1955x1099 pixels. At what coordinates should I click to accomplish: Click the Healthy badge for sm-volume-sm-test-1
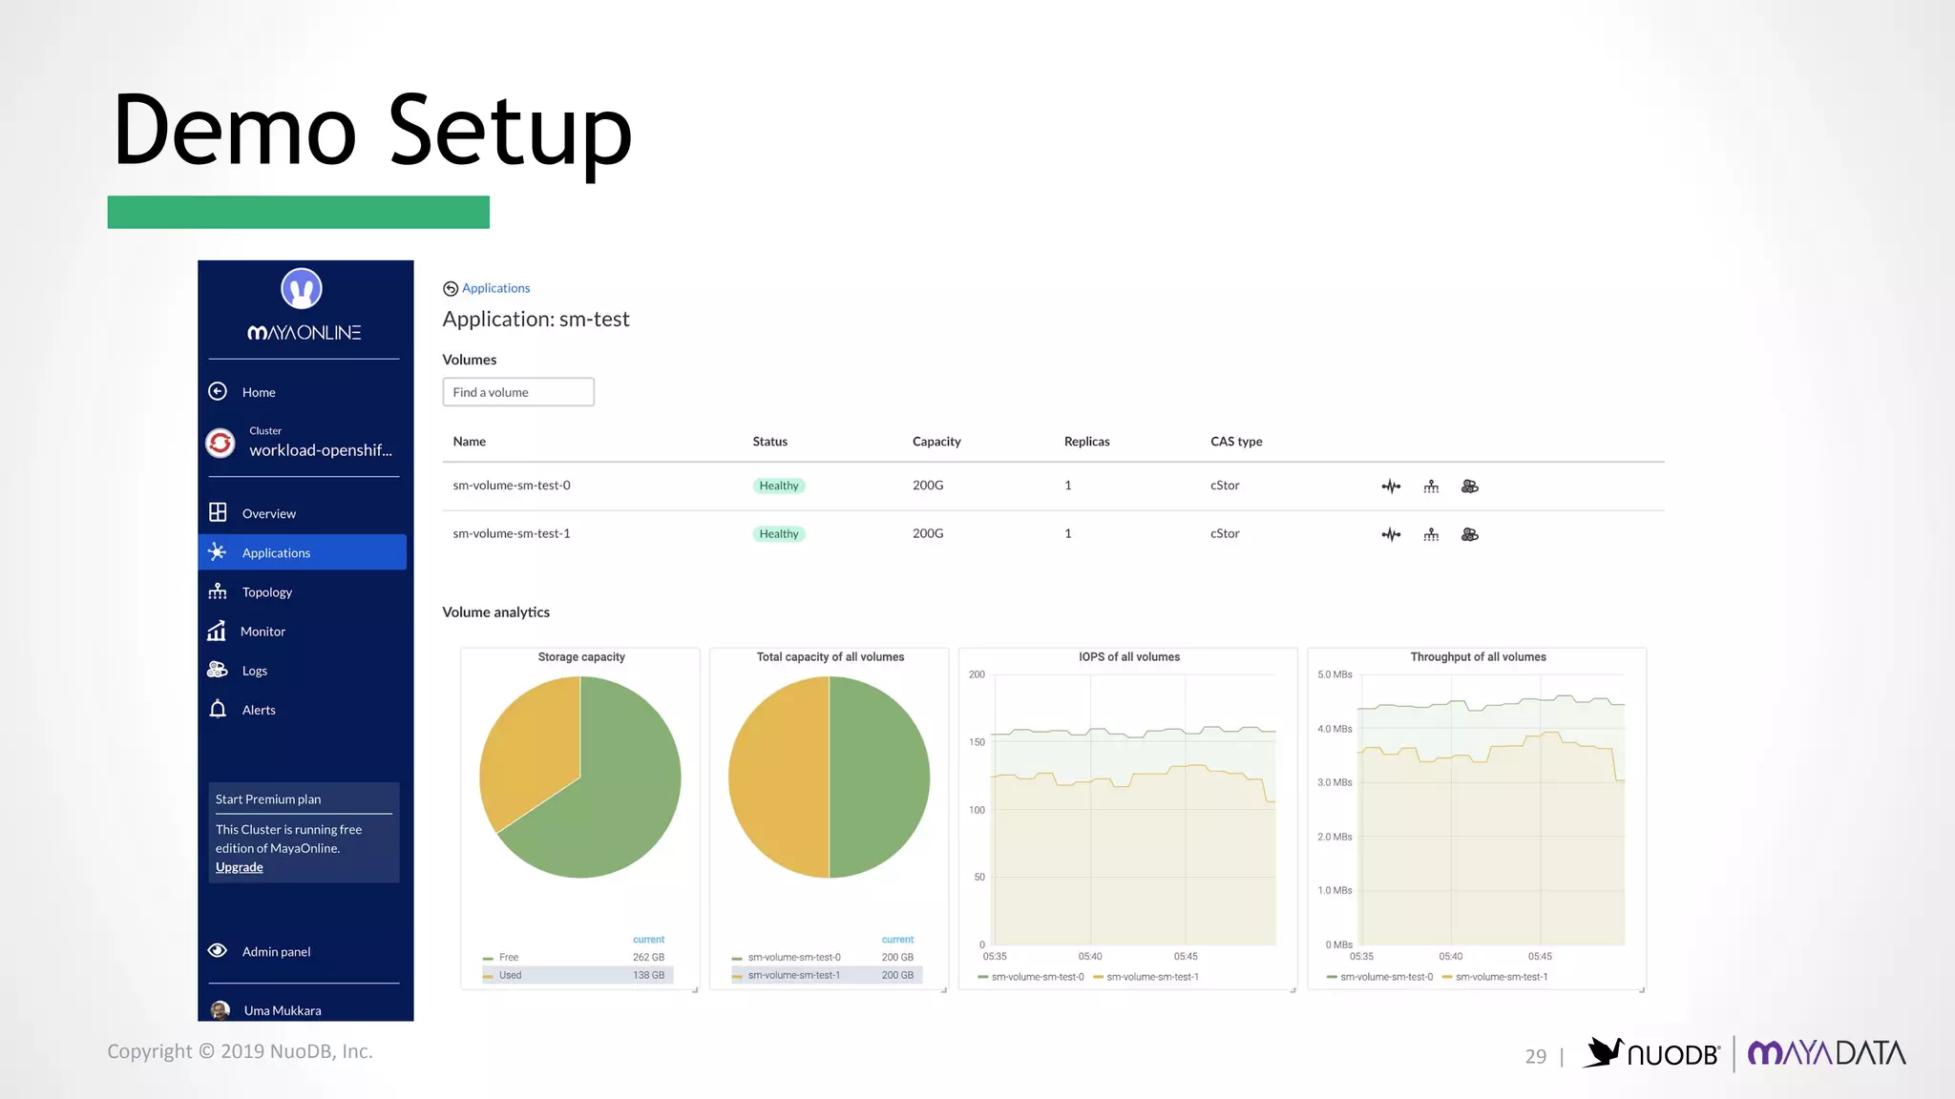pos(779,534)
